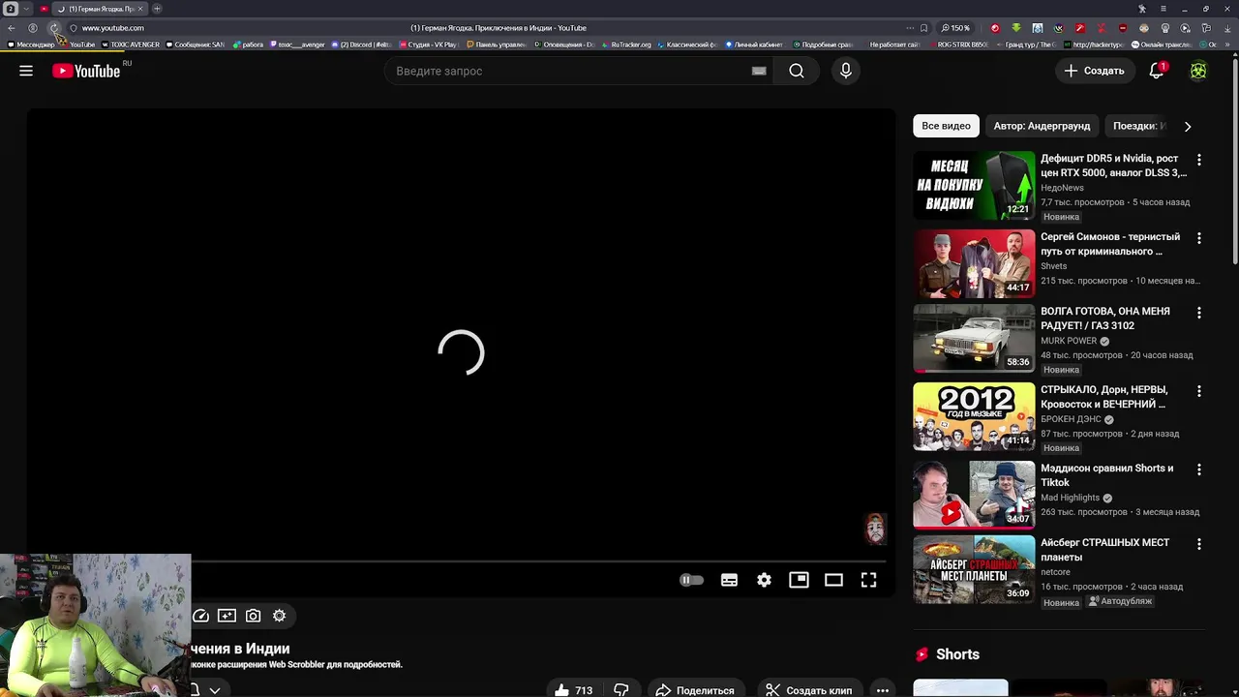Image resolution: width=1239 pixels, height=697 pixels.
Task: Open options menu for 'СТРЫКАЛО, Дорн' video
Action: click(x=1198, y=391)
